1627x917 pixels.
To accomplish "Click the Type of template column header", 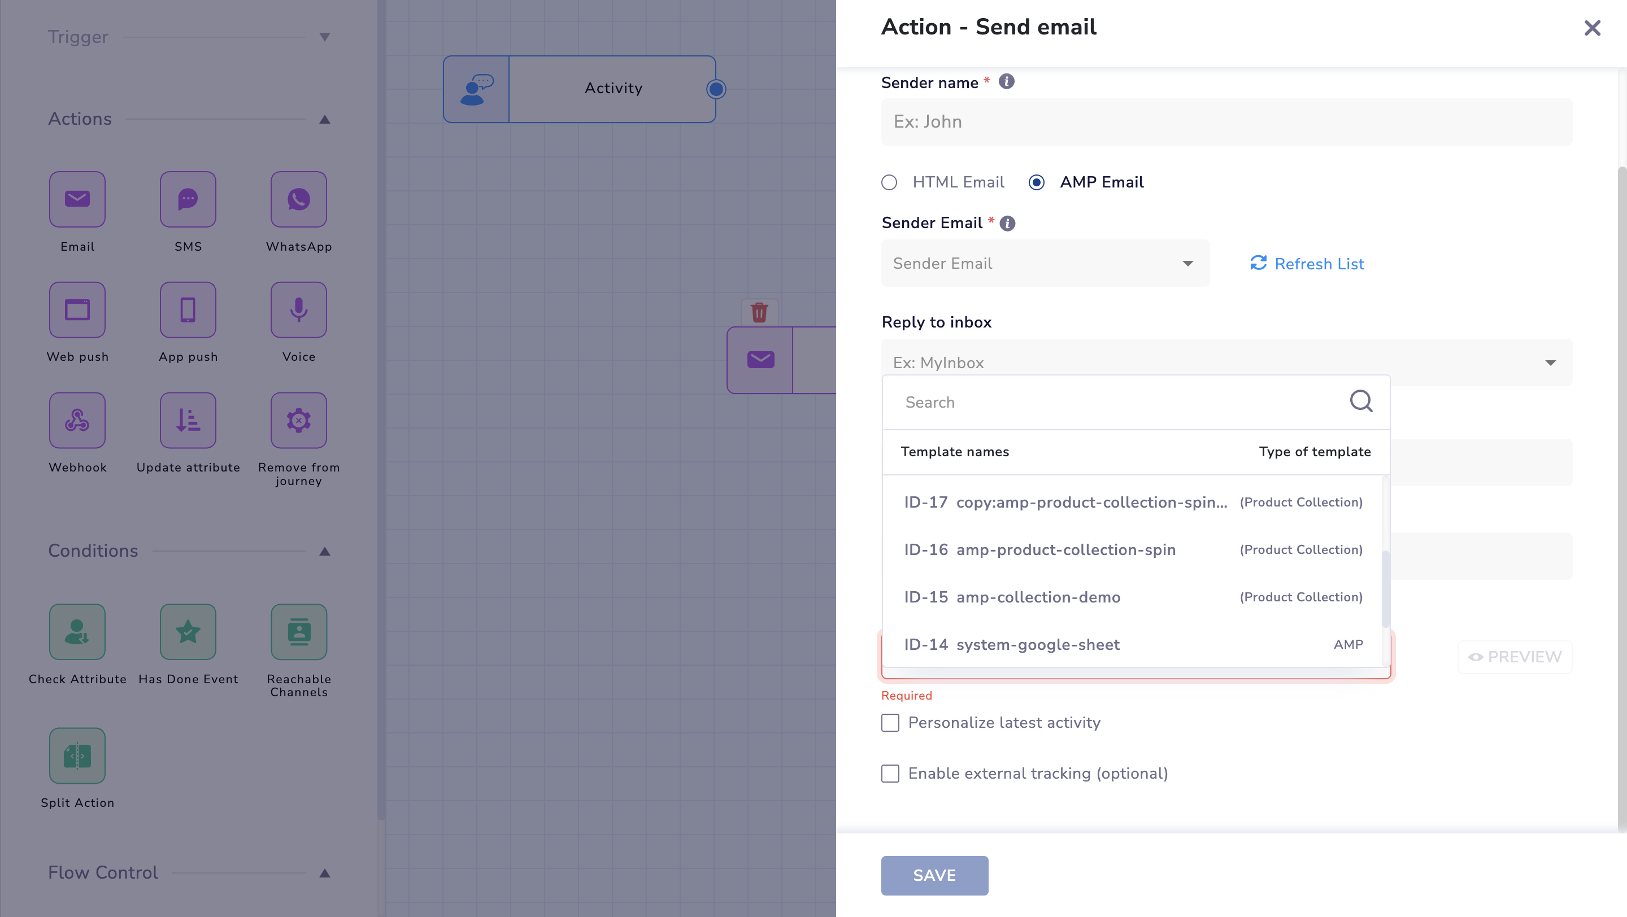I will click(x=1315, y=452).
